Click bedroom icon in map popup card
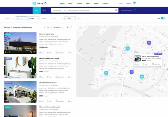 135,64
